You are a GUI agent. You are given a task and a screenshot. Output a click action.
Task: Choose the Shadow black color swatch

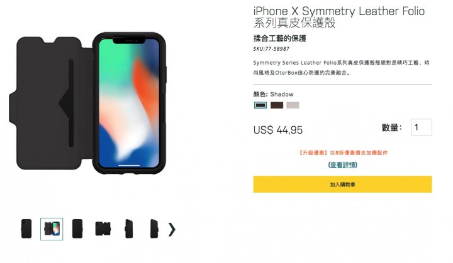[260, 105]
